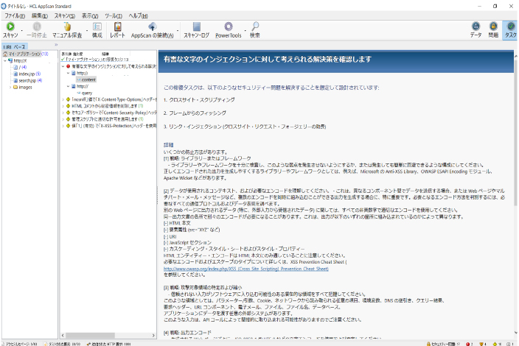Open the Report (レポート) toolbar icon
Image resolution: width=519 pixels, height=346 pixels.
117,27
